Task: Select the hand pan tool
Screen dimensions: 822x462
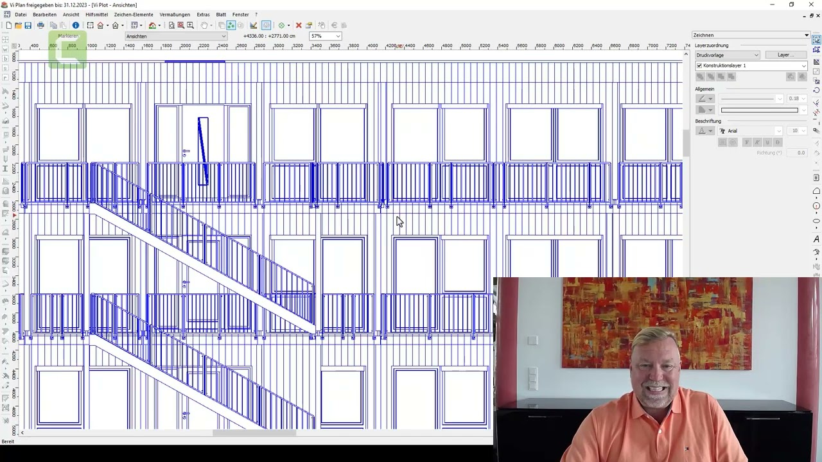Action: pyautogui.click(x=204, y=26)
